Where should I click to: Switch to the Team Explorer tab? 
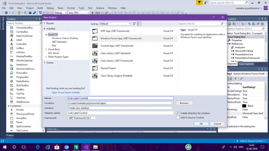(x=246, y=64)
